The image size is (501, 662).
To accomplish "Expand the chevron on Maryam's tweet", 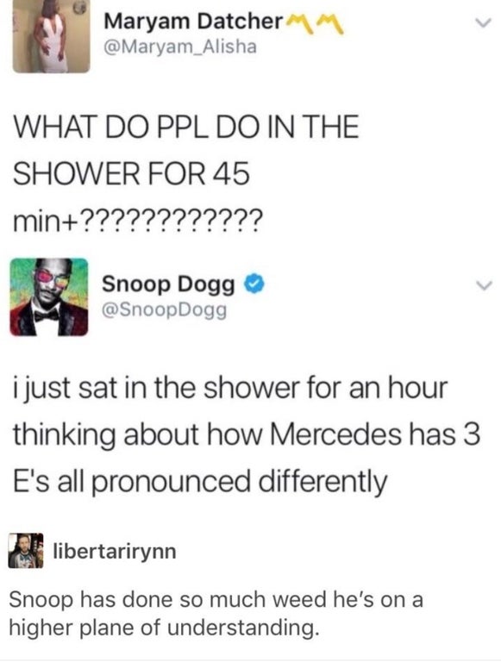I will click(x=485, y=22).
